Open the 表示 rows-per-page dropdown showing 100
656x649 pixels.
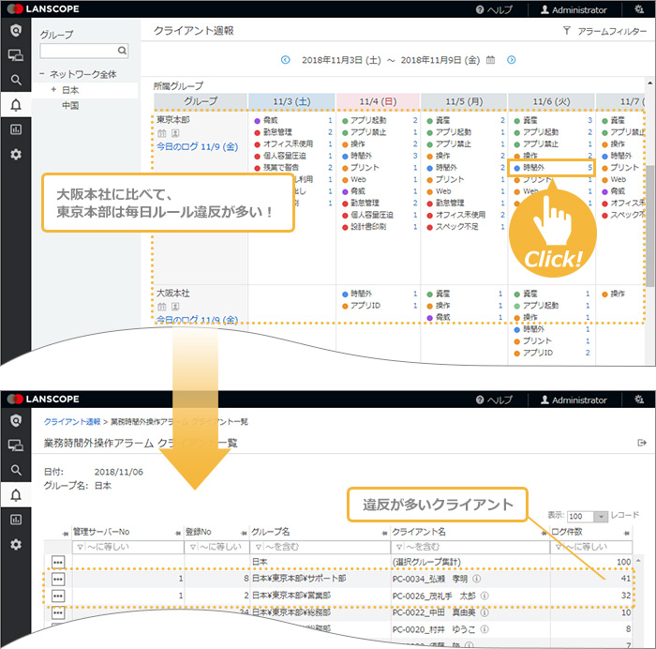pyautogui.click(x=587, y=517)
